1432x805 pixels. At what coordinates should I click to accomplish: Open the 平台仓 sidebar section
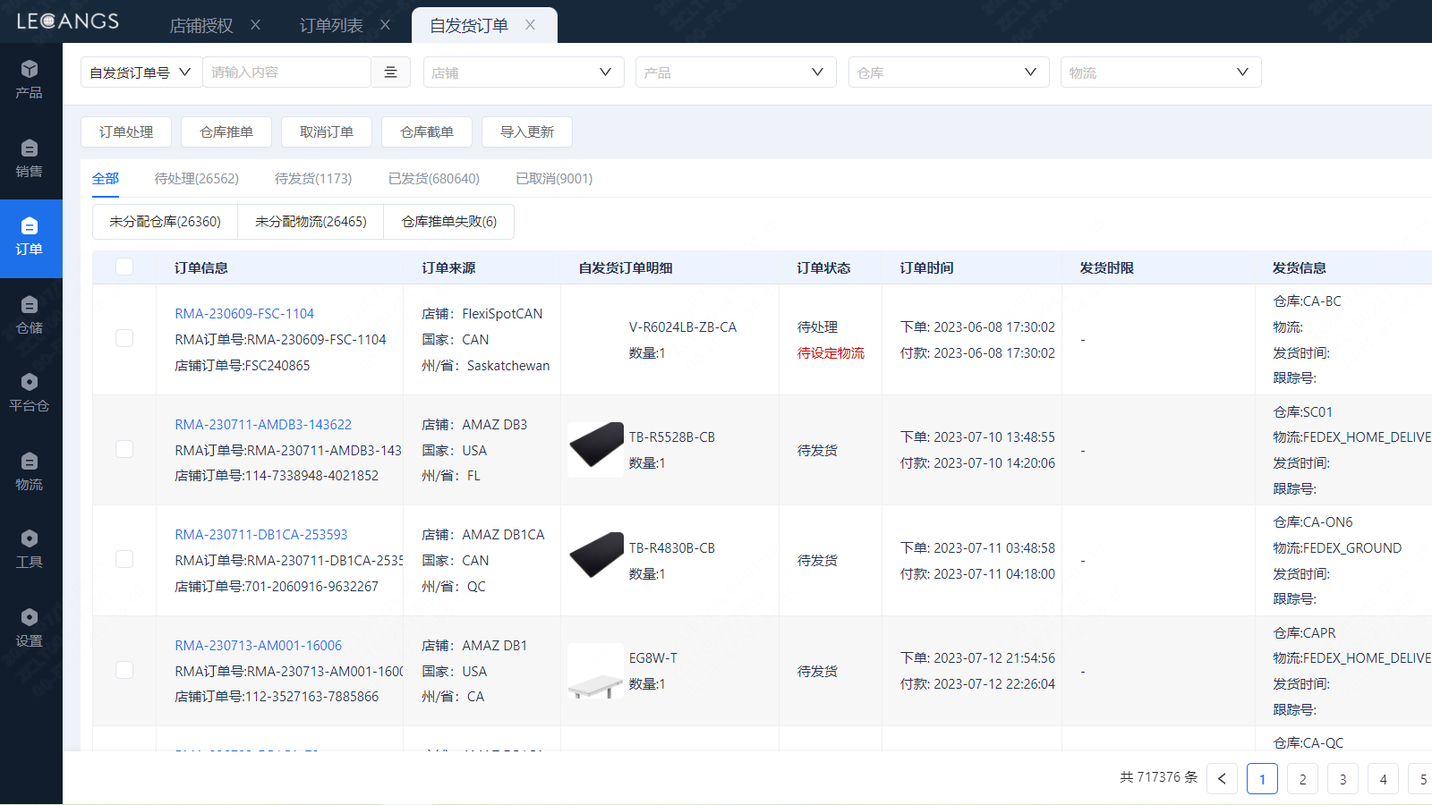30,394
